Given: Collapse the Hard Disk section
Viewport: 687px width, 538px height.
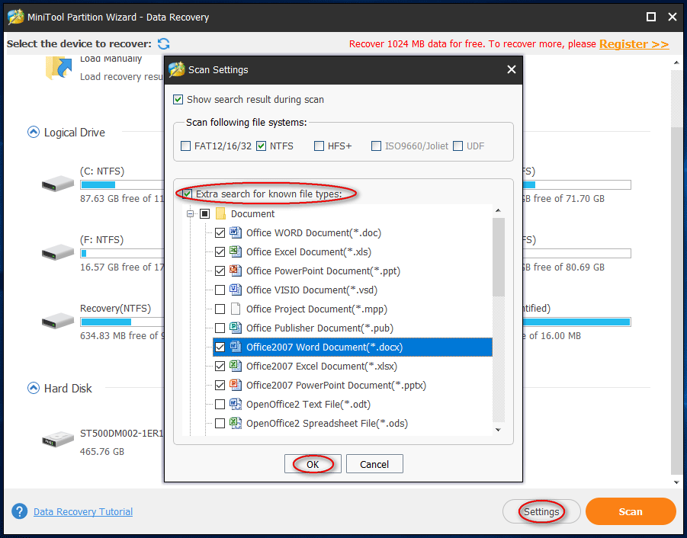Looking at the screenshot, I should pyautogui.click(x=34, y=388).
